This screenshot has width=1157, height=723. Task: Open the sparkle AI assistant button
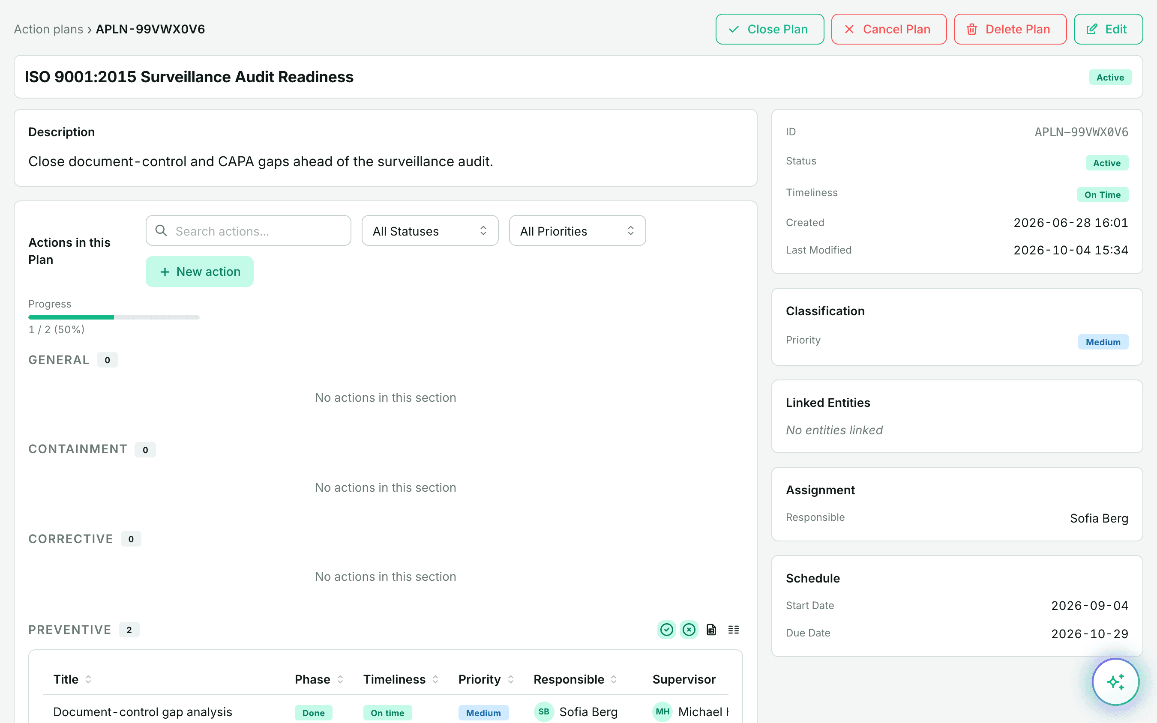[1115, 681]
